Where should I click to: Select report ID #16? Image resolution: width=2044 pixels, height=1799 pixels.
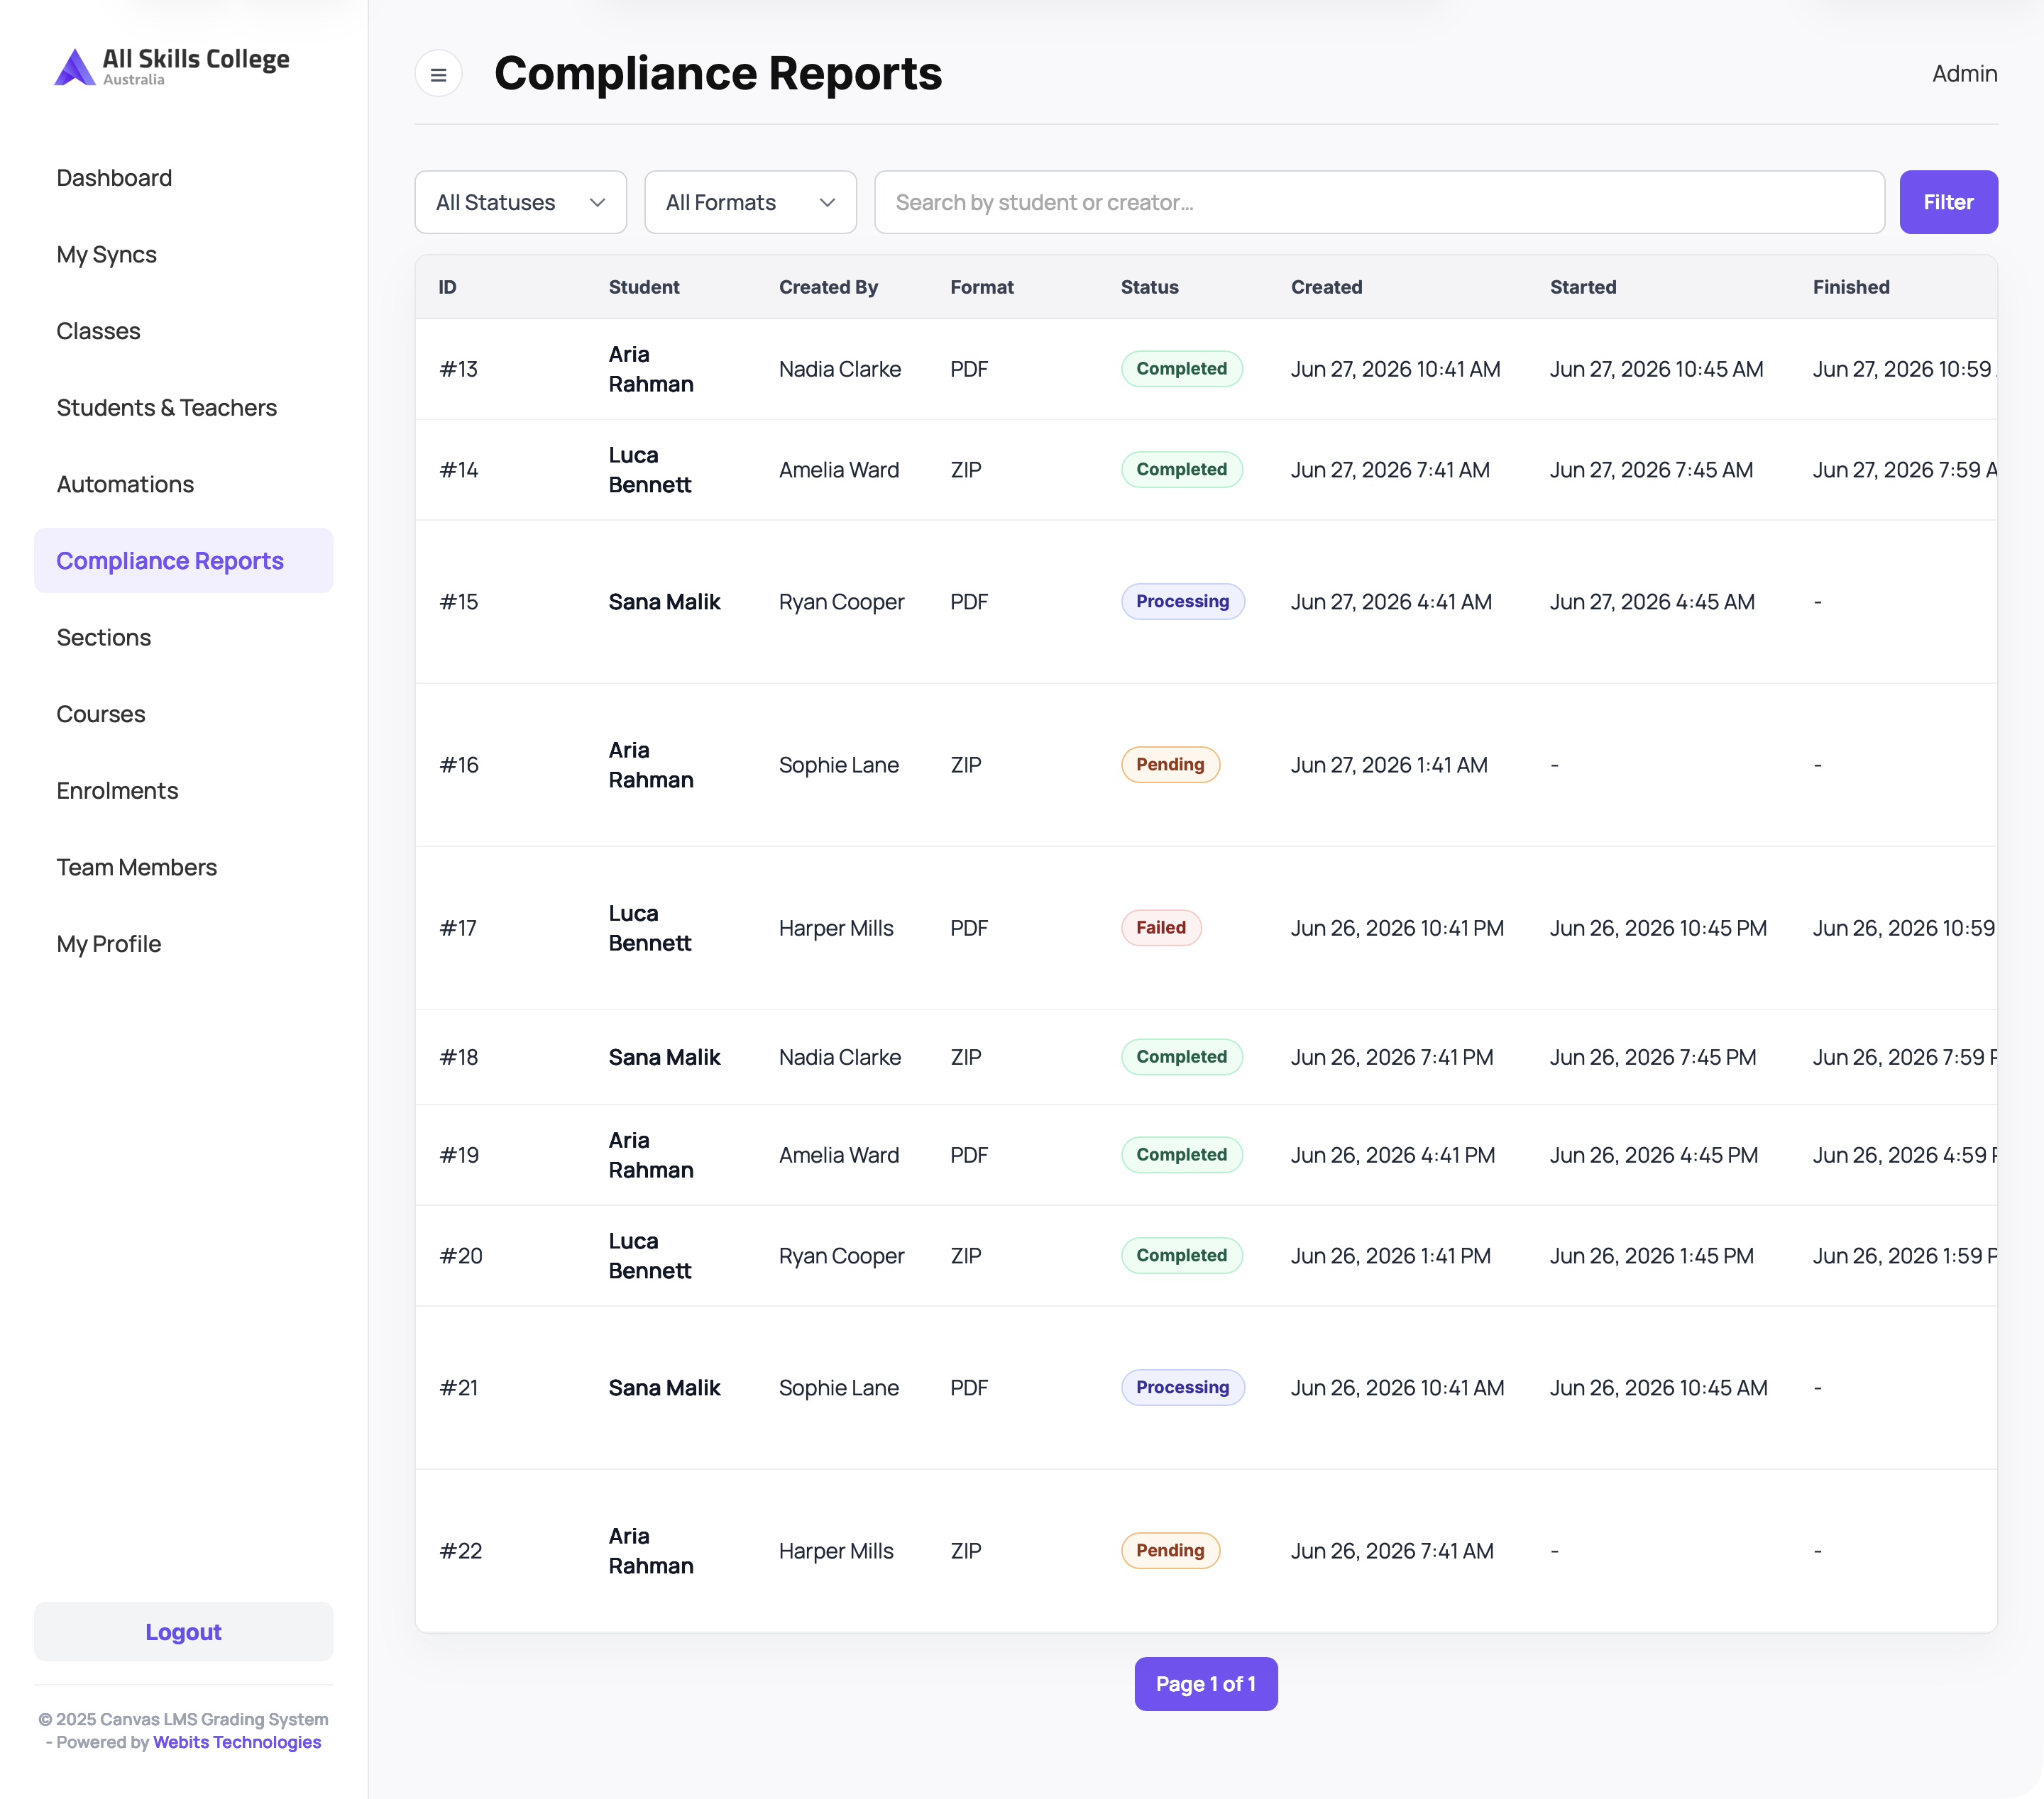(x=459, y=765)
